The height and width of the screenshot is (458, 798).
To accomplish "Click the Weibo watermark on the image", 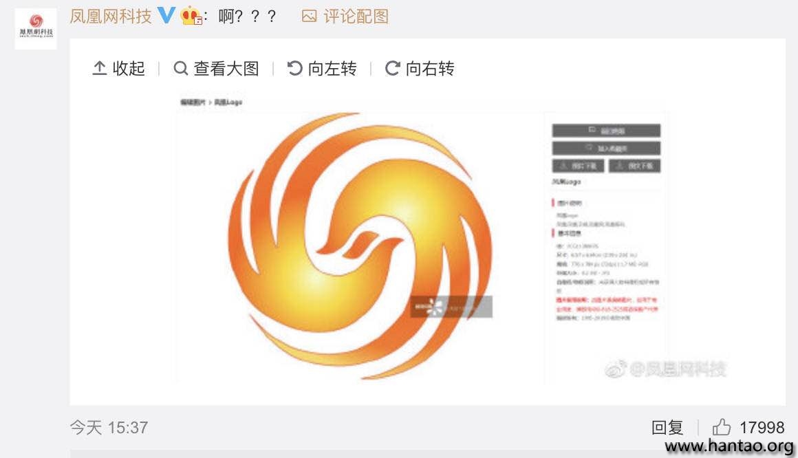I will coord(665,369).
